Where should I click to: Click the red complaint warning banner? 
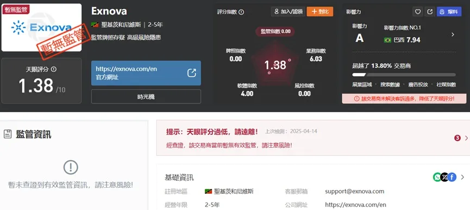(x=404, y=99)
